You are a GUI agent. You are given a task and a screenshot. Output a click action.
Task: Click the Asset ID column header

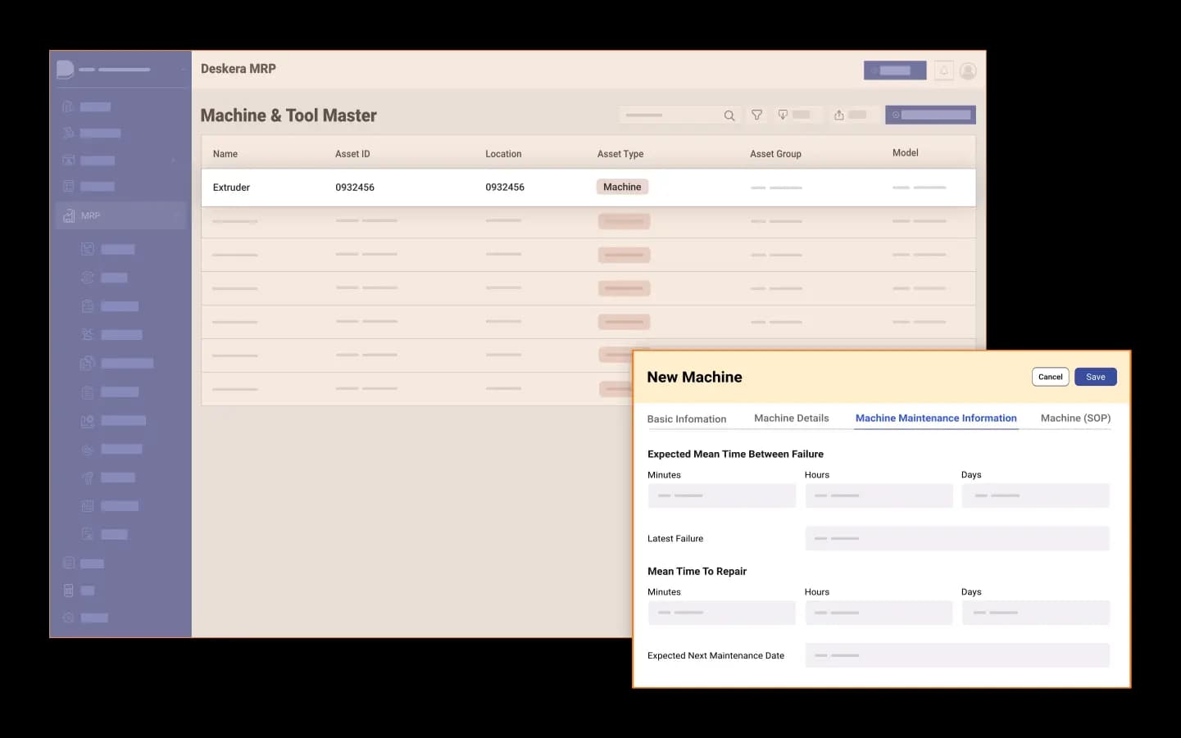click(x=352, y=154)
